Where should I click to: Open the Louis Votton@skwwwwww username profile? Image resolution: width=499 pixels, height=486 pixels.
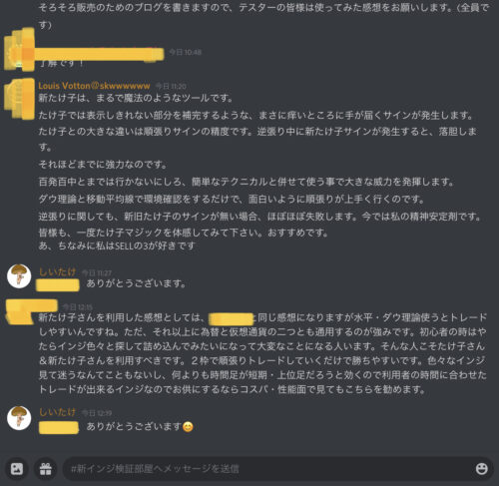[94, 86]
